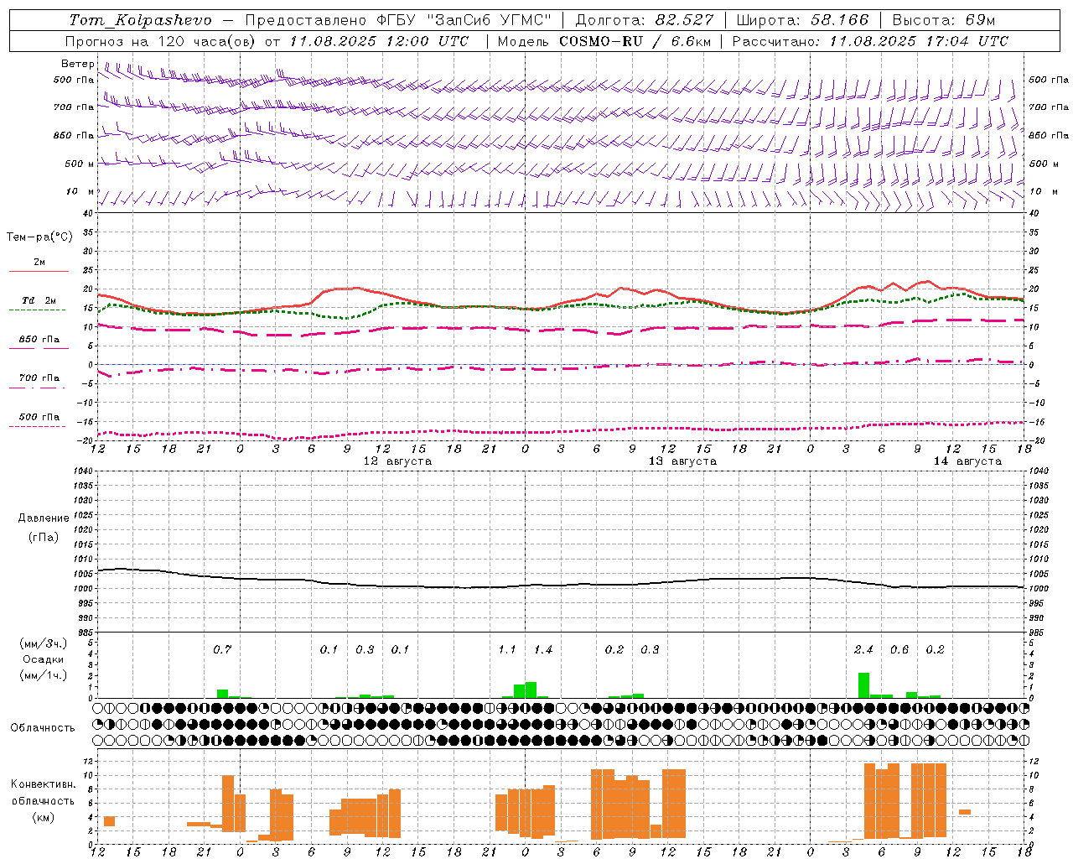The width and height of the screenshot is (1073, 859).
Task: Click the Облачность panel label
Action: [43, 728]
